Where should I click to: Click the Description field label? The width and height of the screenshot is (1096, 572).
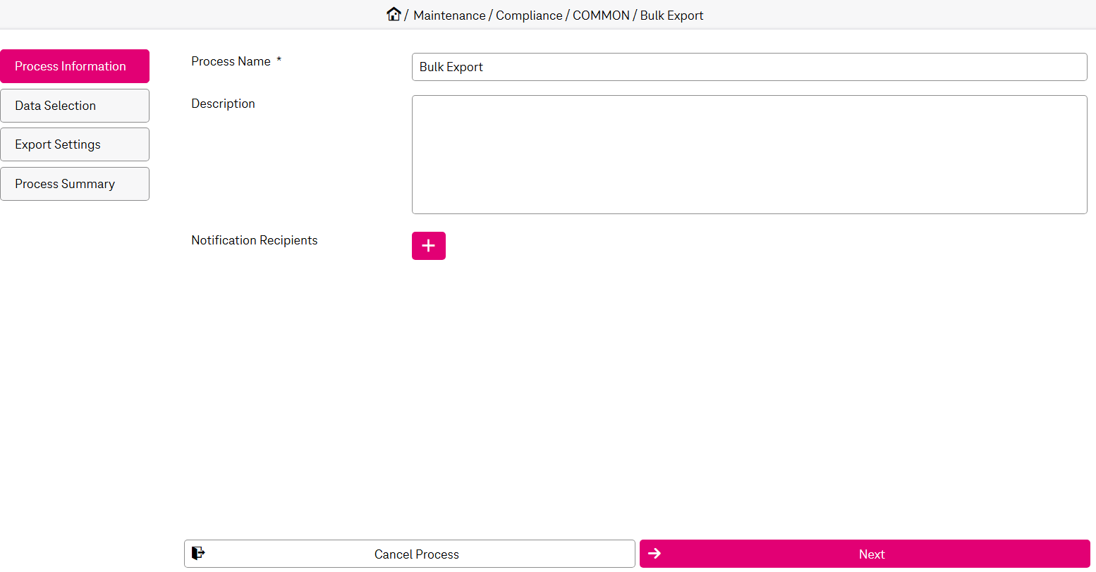point(223,104)
